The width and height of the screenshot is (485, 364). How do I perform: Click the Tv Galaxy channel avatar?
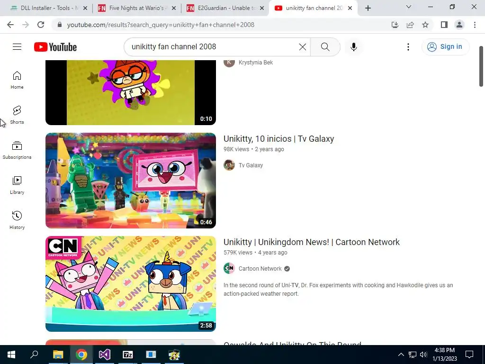tap(229, 165)
